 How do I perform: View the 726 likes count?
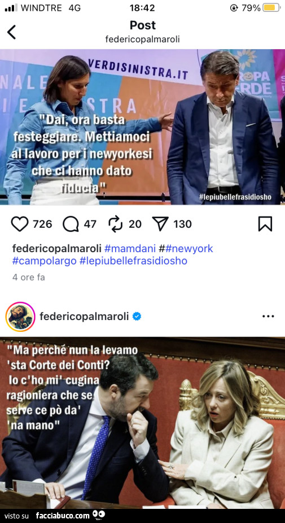click(42, 224)
